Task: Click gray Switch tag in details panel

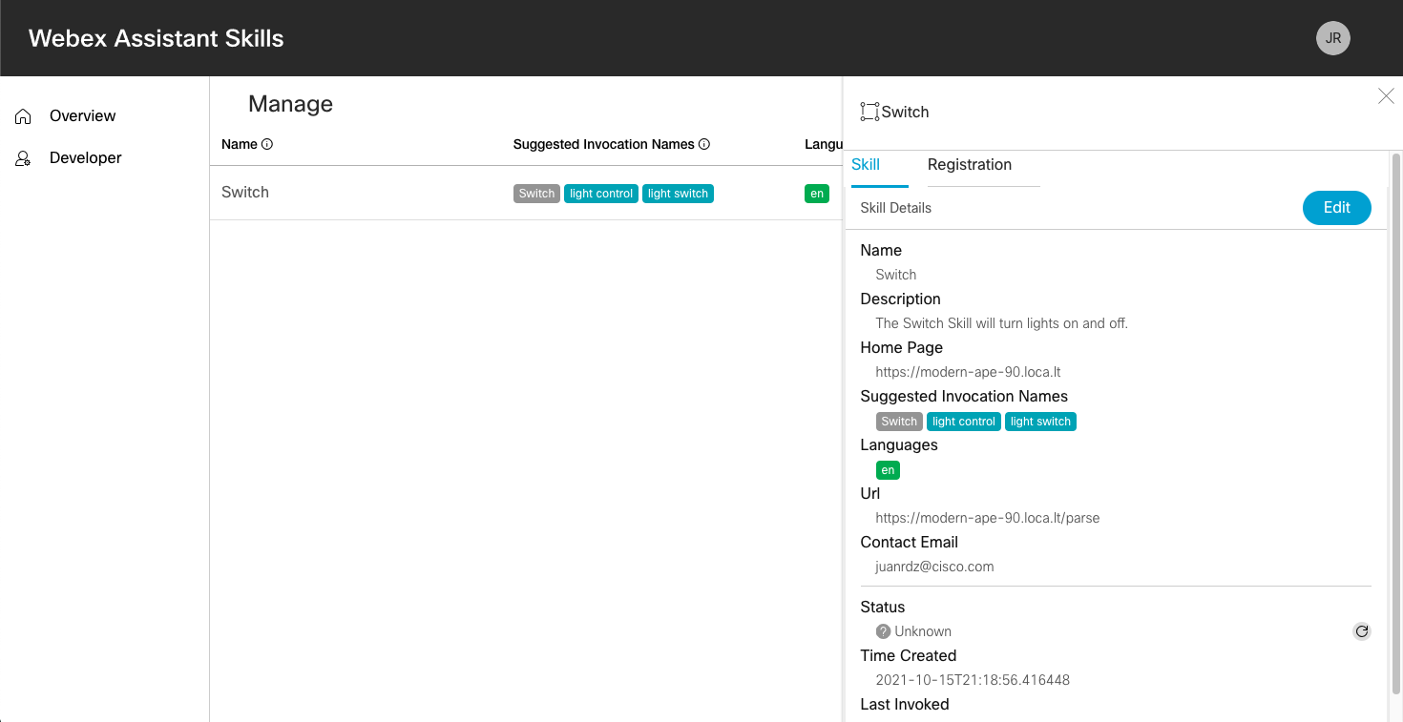Action: (x=899, y=422)
